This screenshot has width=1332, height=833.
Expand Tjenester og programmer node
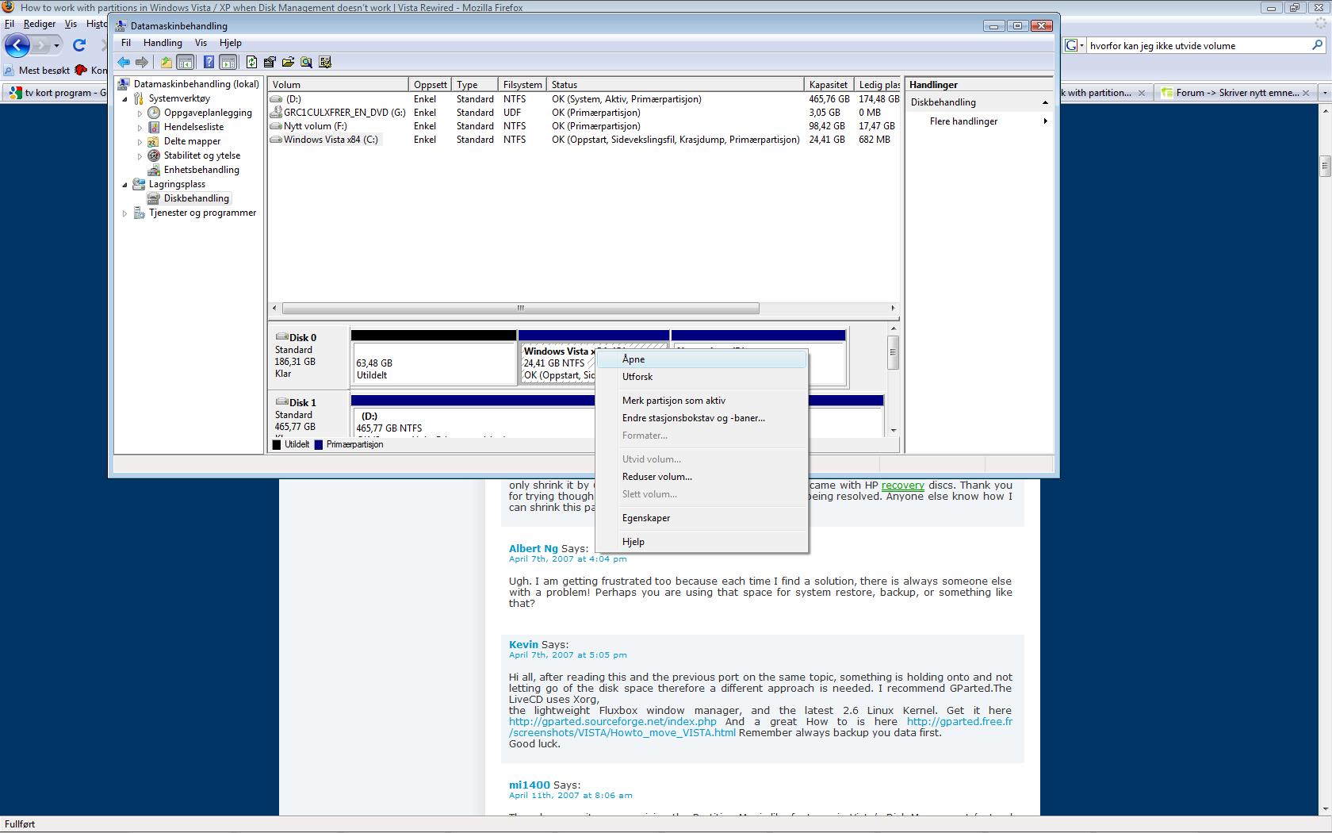tap(124, 213)
